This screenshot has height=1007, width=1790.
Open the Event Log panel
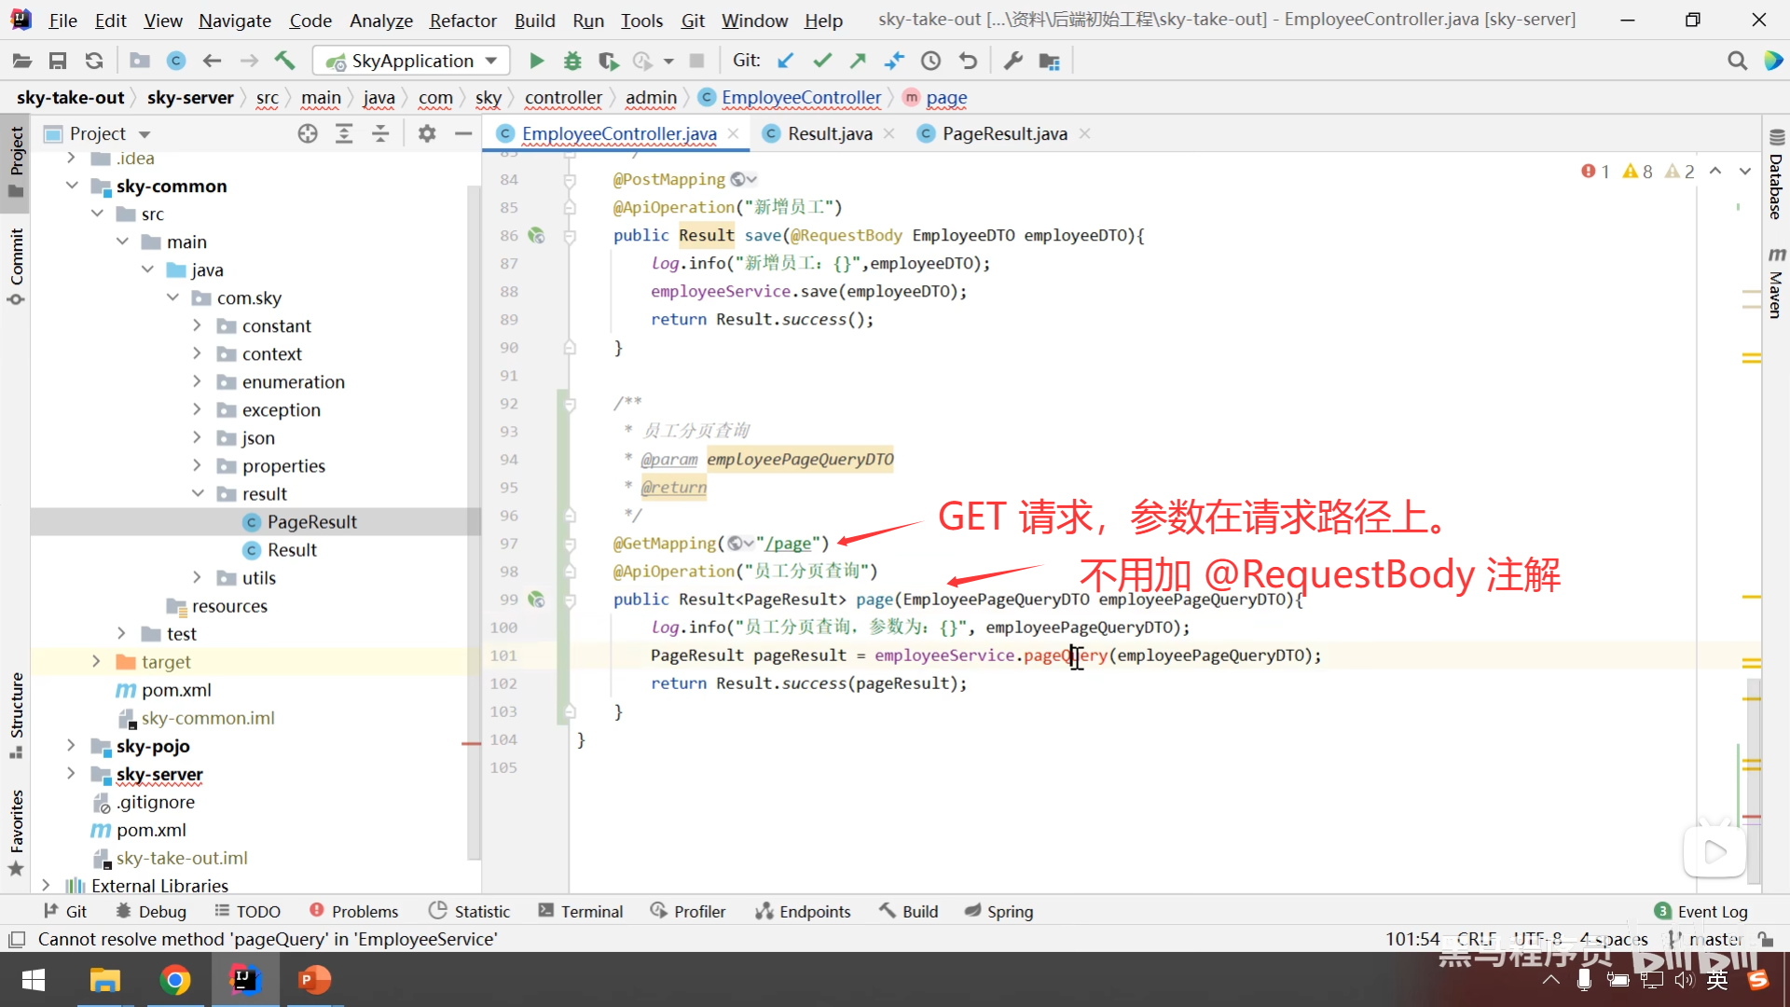[x=1701, y=911]
